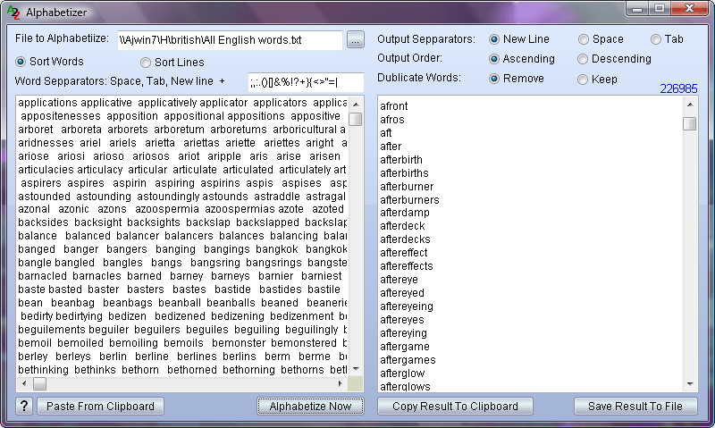
Task: Click result word 'aftereyes'
Action: tap(401, 320)
